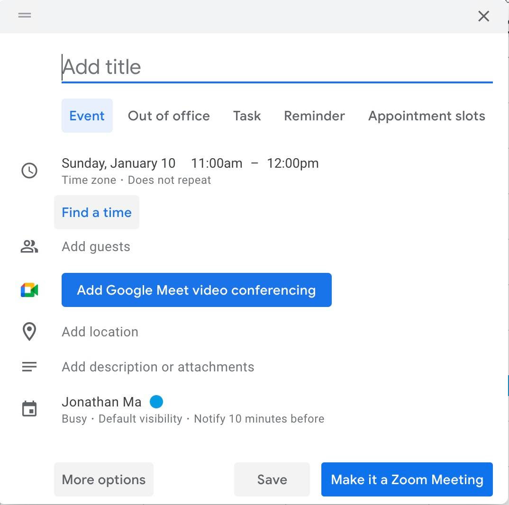Open the 11:00am start time dropdown
Screen dimensions: 509x505
[x=217, y=163]
